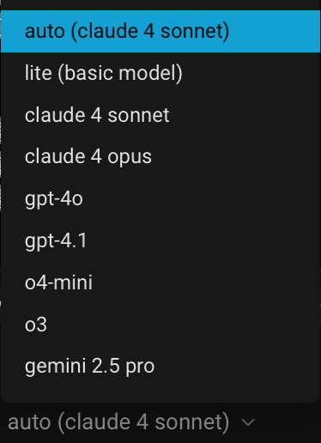Choose lite (basic model) from the list
The image size is (321, 443).
click(x=160, y=73)
